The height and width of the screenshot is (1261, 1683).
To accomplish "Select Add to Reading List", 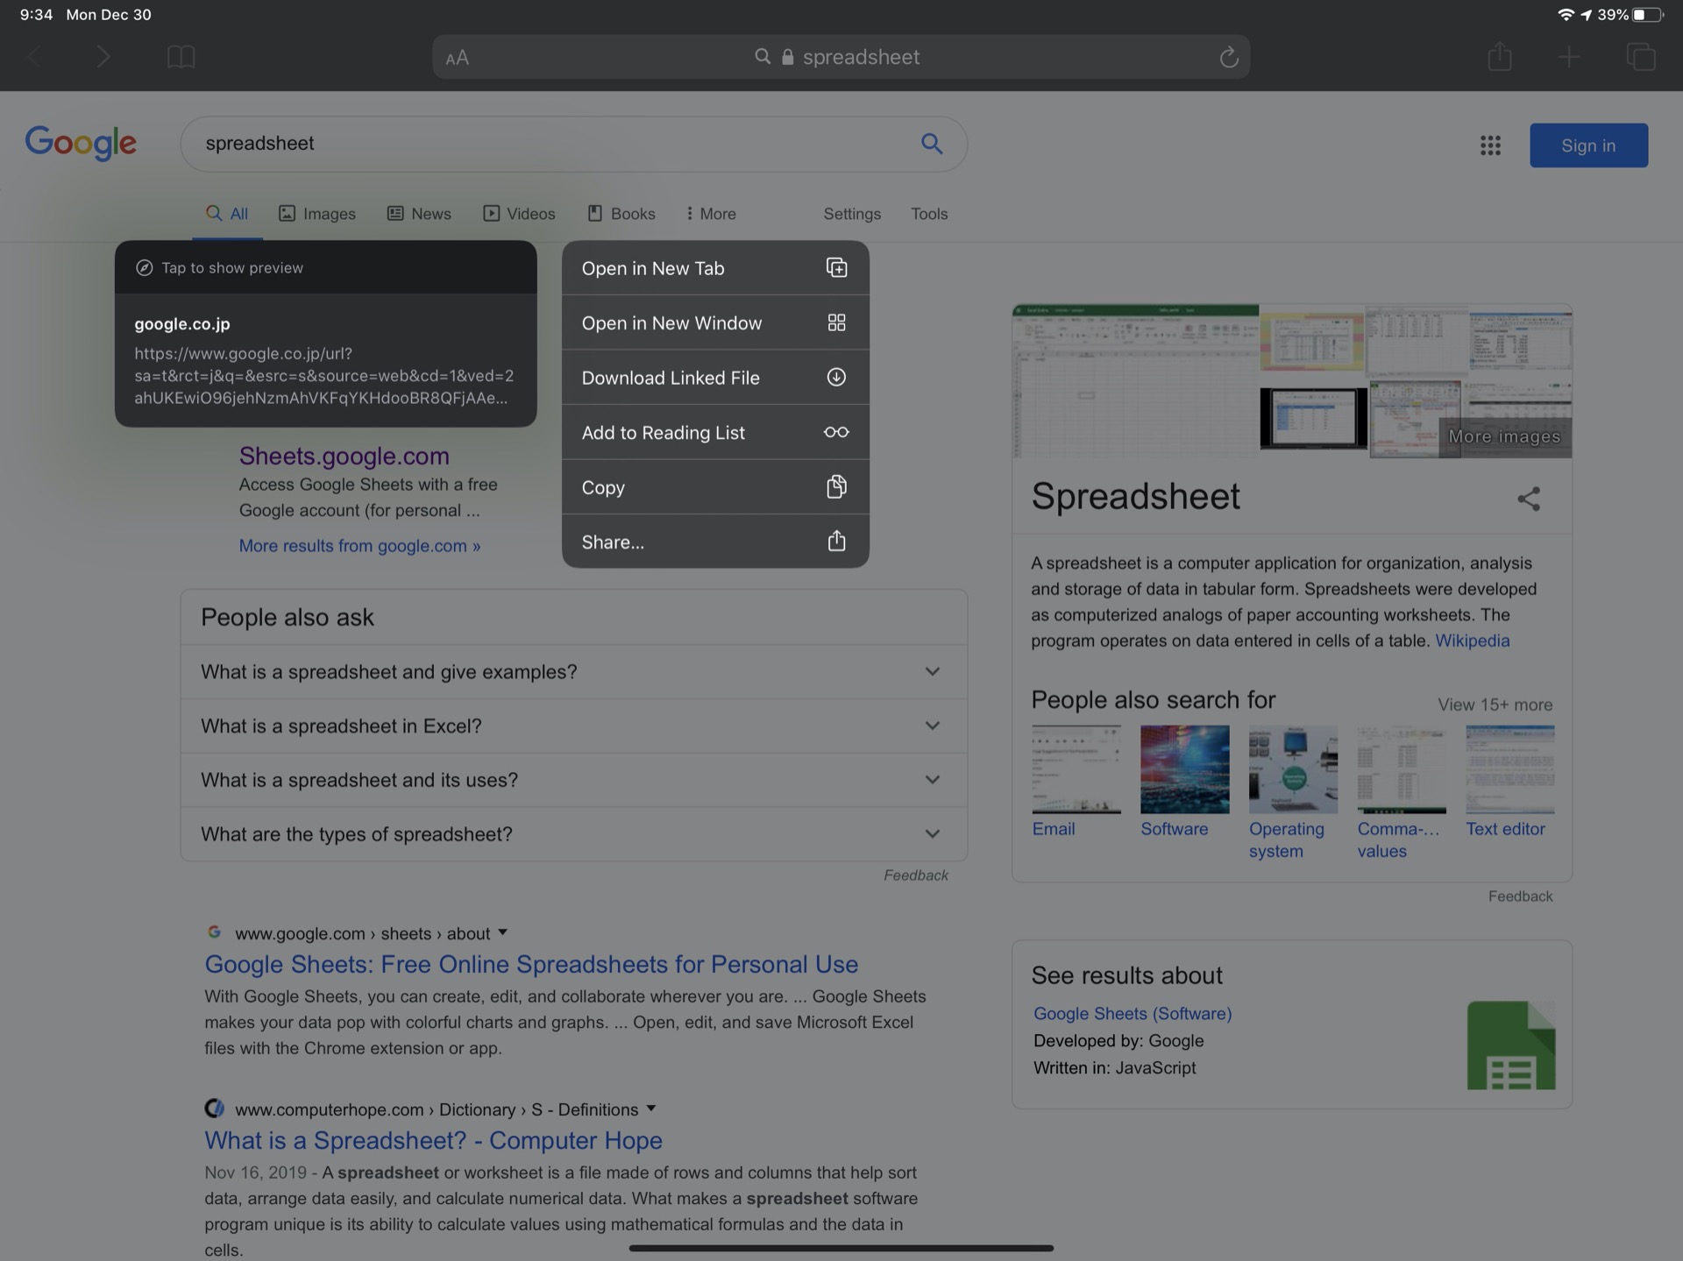I will click(715, 433).
